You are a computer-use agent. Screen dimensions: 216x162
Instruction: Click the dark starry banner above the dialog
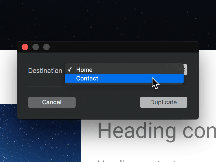108,21
